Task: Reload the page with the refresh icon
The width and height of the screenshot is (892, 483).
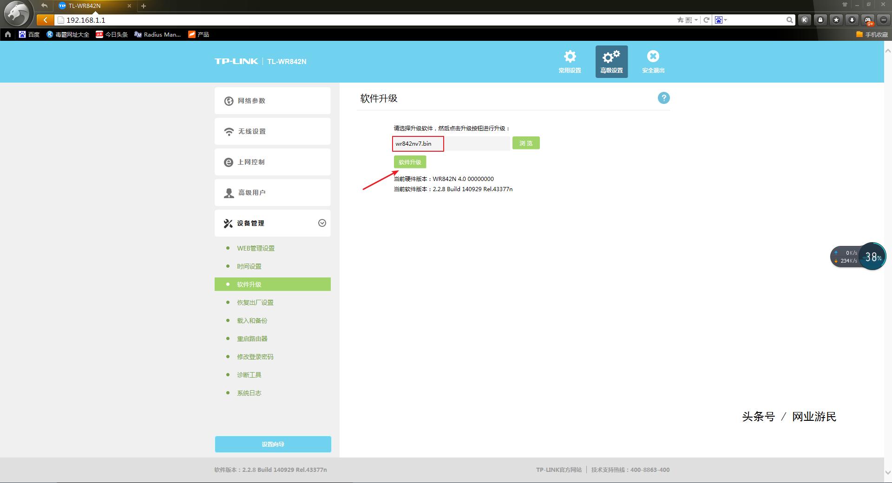Action: coord(707,20)
